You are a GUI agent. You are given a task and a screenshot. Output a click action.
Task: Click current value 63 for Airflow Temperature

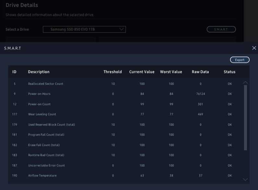(142, 175)
